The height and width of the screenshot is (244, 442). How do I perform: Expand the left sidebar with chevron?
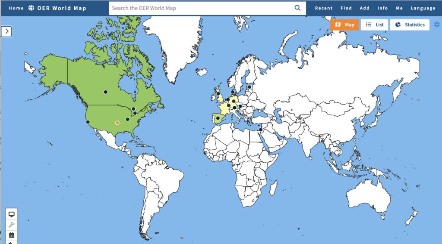[6, 31]
